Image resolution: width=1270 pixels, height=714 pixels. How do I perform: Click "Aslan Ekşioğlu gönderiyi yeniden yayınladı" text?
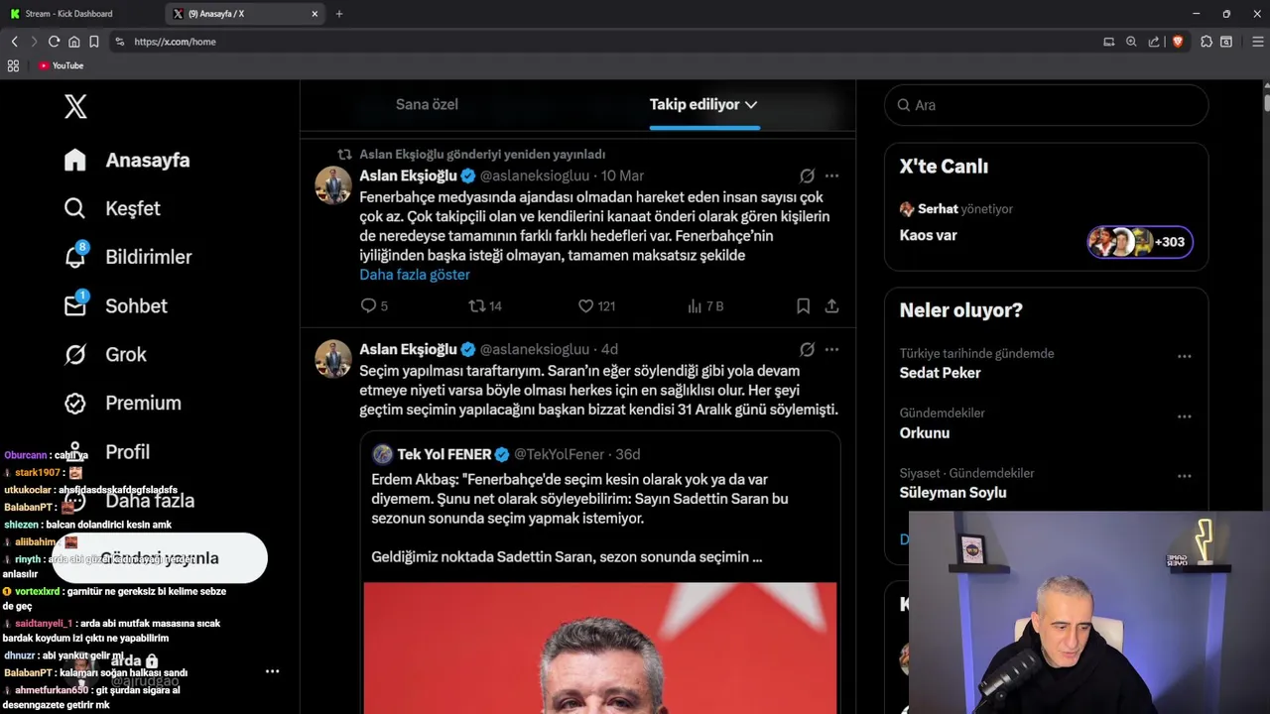[x=482, y=154]
